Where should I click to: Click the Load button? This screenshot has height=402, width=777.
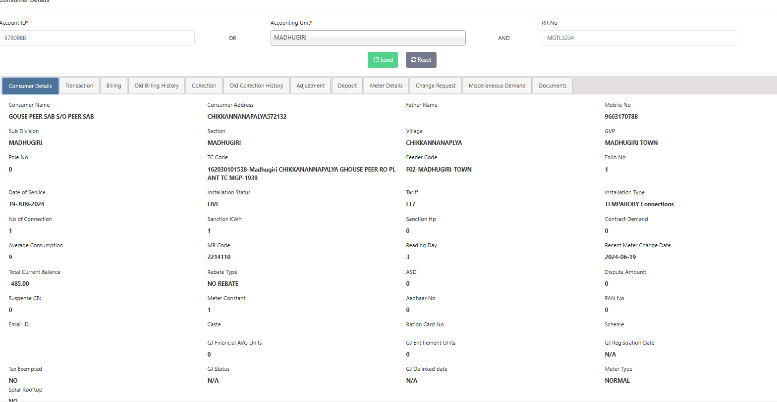point(383,60)
